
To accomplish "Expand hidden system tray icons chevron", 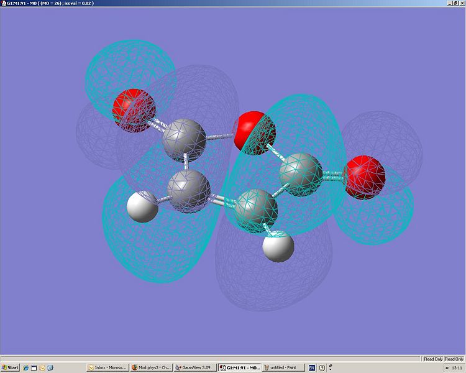I will pyautogui.click(x=447, y=368).
